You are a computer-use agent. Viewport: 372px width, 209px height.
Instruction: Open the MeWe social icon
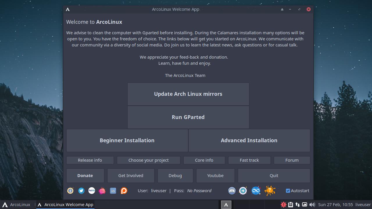(x=92, y=191)
